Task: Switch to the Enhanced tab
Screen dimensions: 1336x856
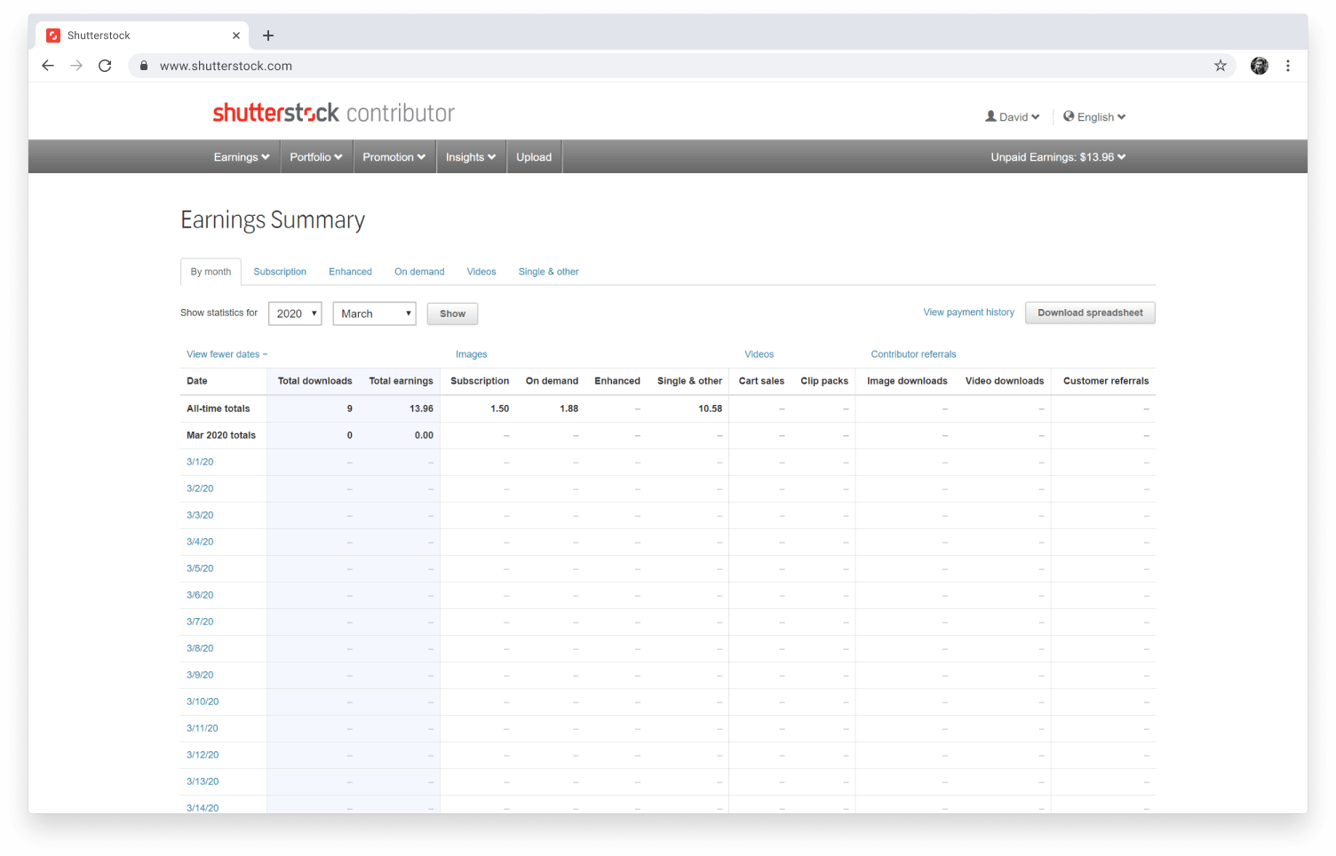Action: coord(350,272)
